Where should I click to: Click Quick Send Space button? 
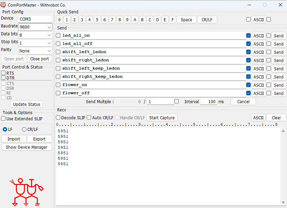pos(187,20)
